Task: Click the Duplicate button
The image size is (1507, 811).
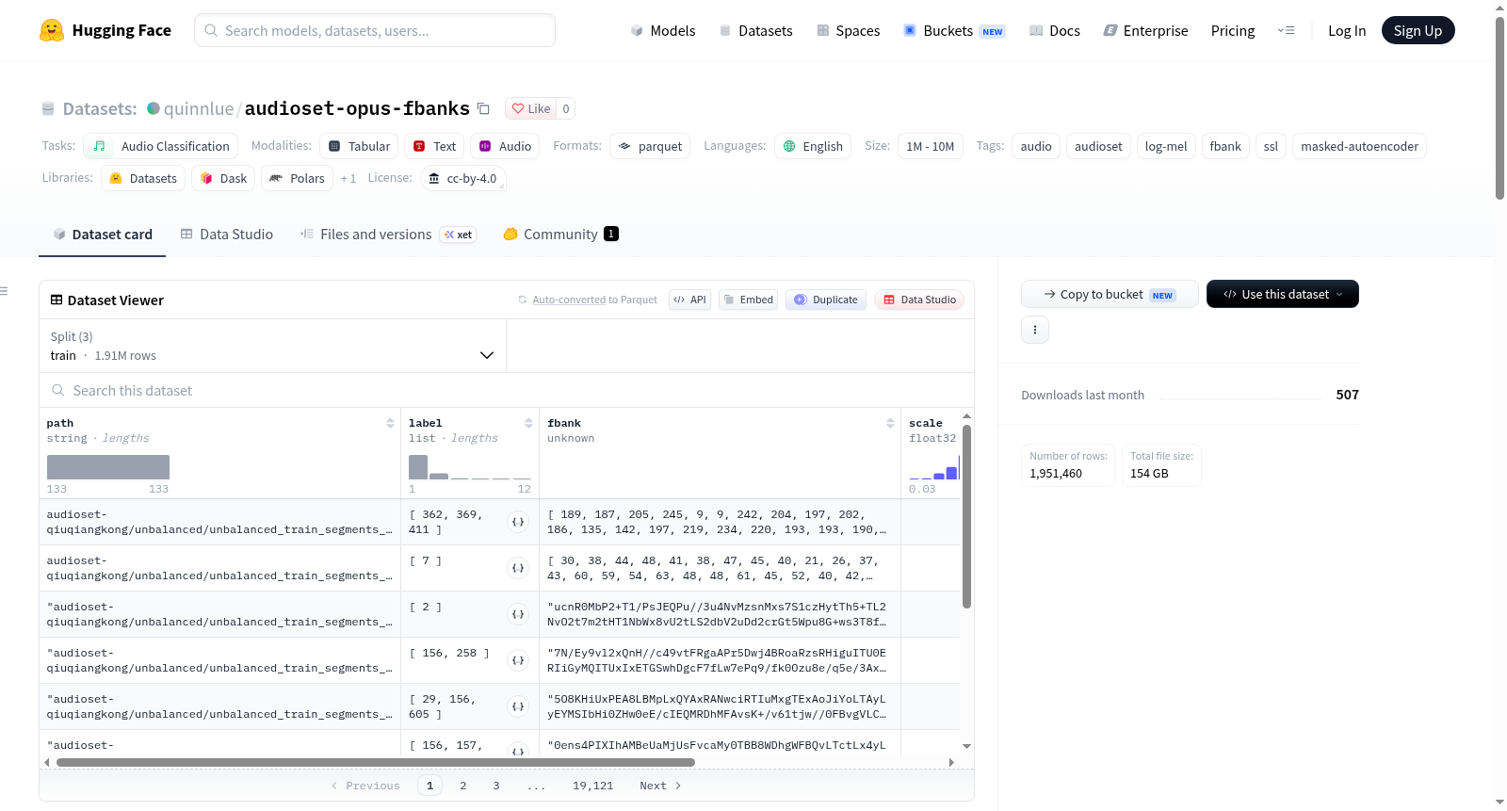Action: tap(826, 300)
